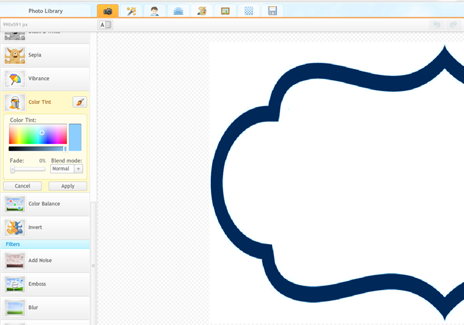
Task: Click the Fade slider track
Action: click(x=28, y=169)
